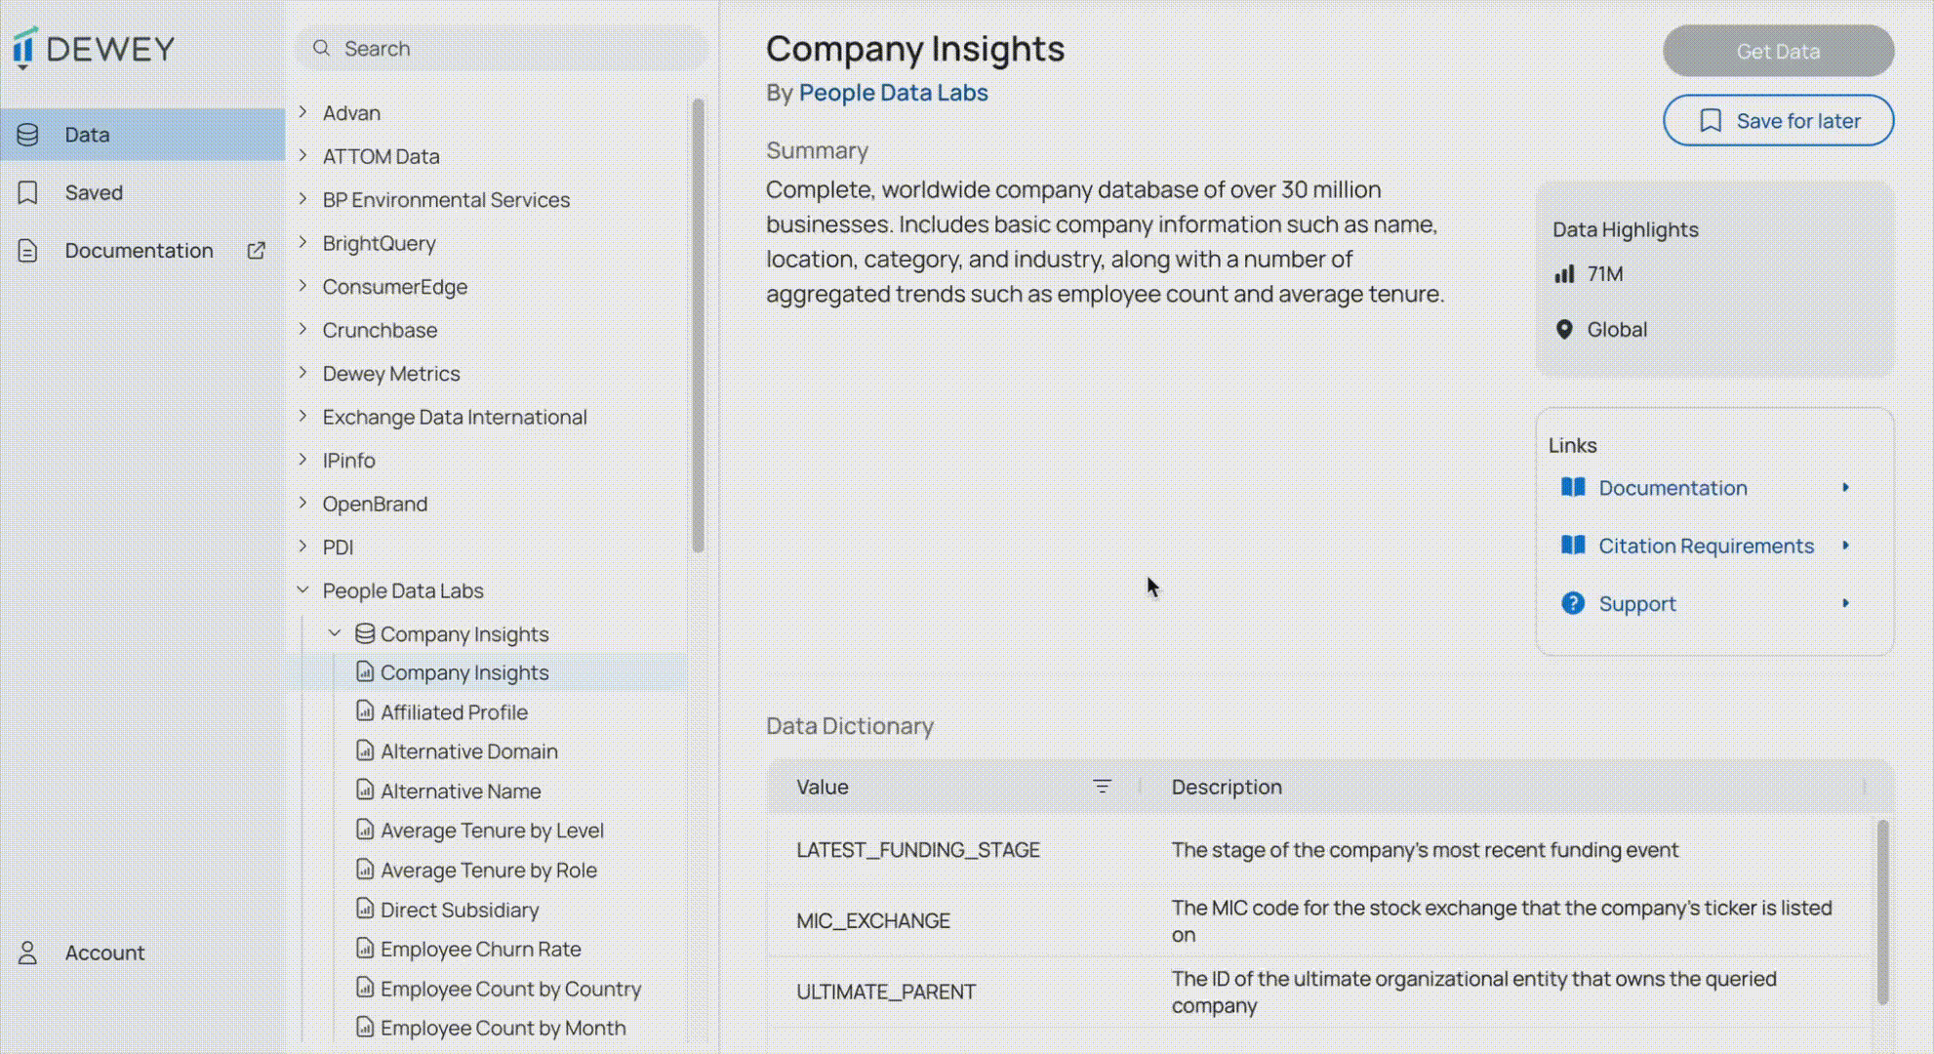Collapse the Company Insights folder chevron
This screenshot has height=1054, width=1934.
(335, 633)
